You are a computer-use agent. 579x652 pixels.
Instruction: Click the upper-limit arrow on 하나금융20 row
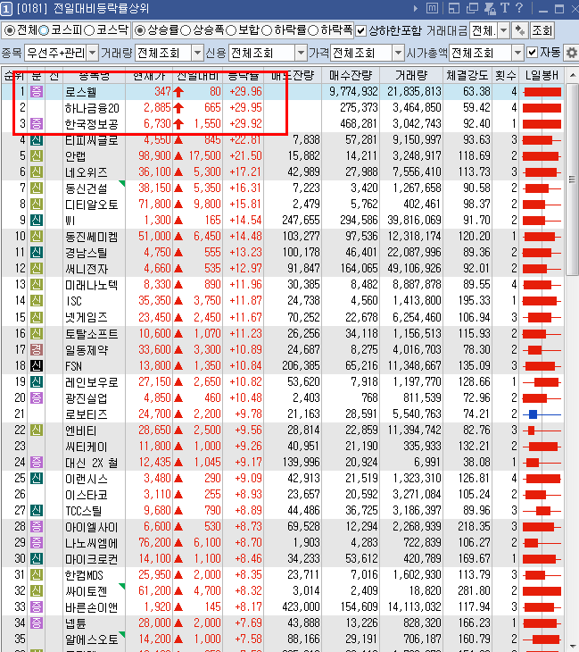point(178,108)
